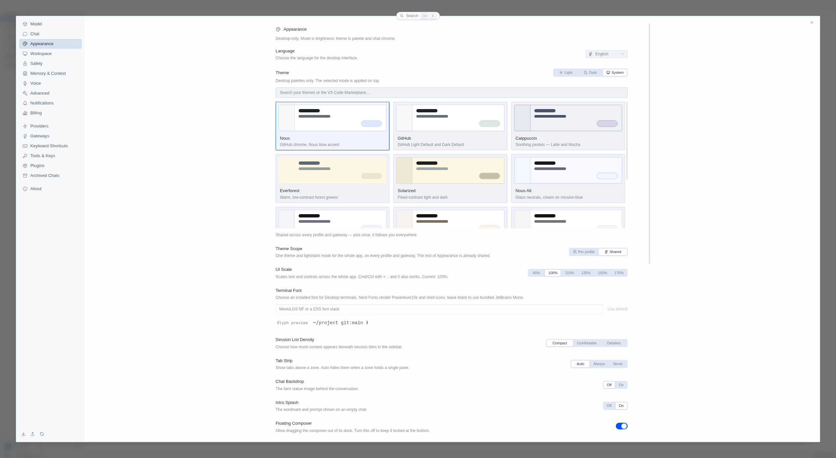This screenshot has width=836, height=458.
Task: Choose the Catppuccin theme card
Action: click(568, 126)
